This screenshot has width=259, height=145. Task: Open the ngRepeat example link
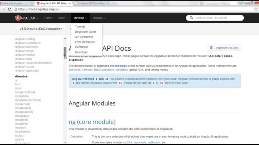(154, 142)
